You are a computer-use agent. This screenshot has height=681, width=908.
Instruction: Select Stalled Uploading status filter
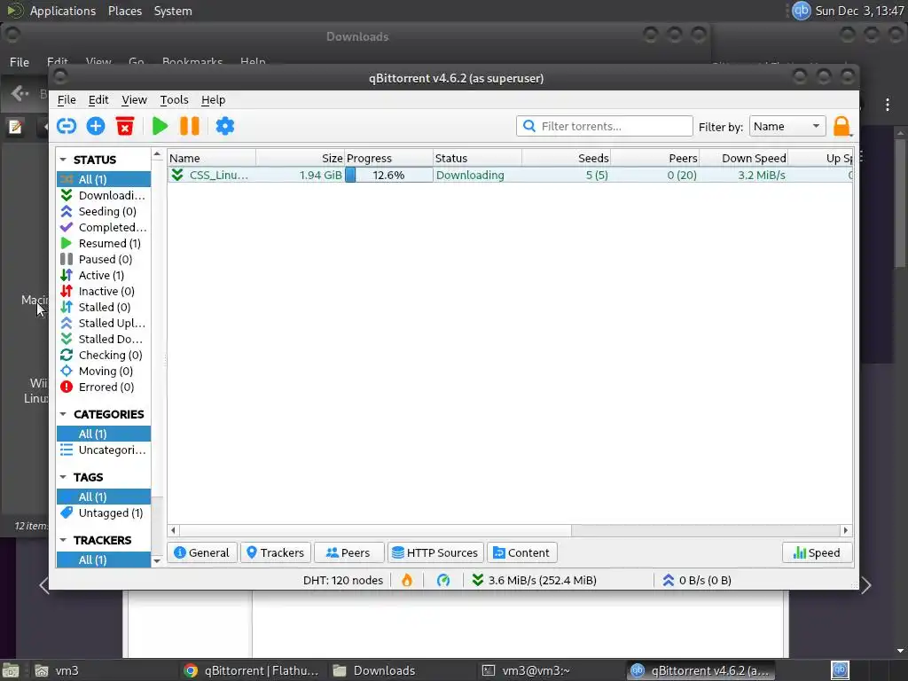pos(104,323)
